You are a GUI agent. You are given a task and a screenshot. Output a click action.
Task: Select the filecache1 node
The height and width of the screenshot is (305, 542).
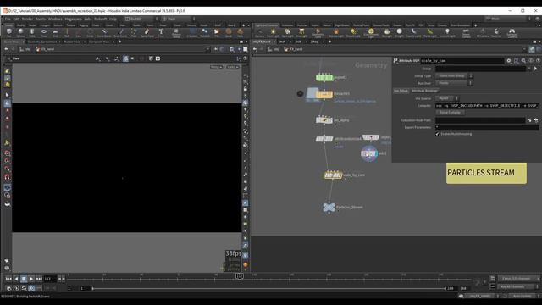click(324, 94)
